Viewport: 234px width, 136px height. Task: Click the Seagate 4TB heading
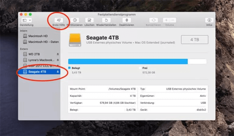pos(102,38)
